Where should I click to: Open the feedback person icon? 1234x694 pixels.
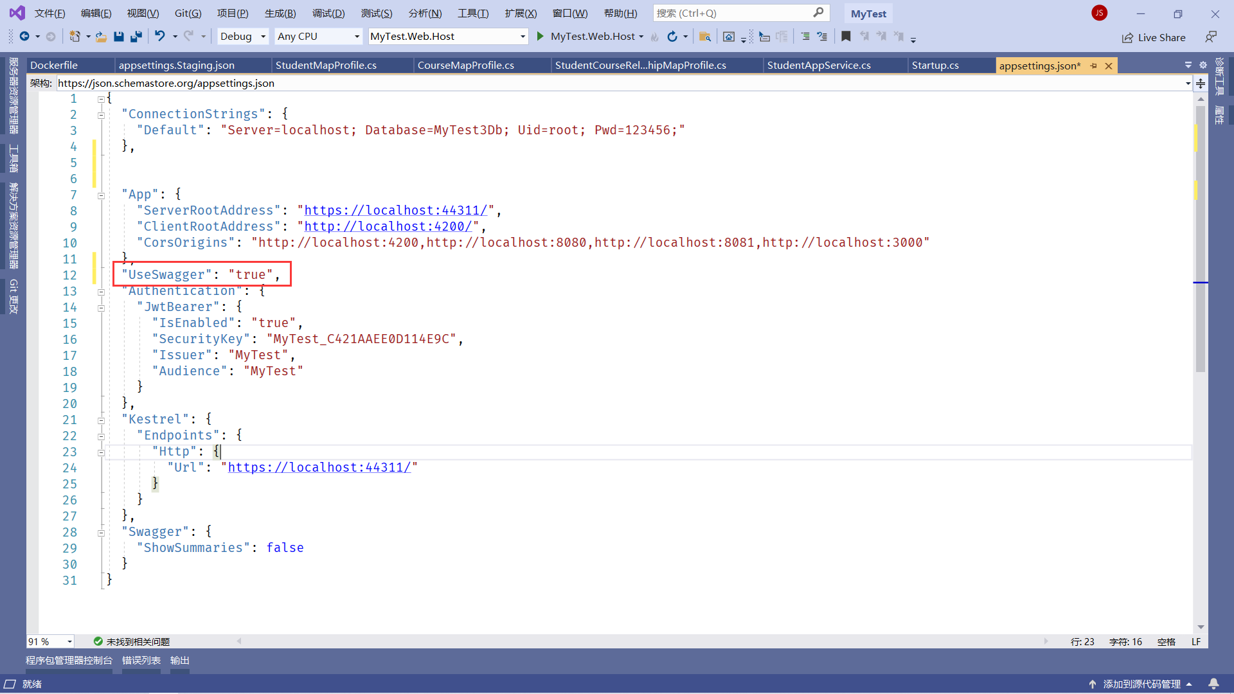pos(1211,37)
